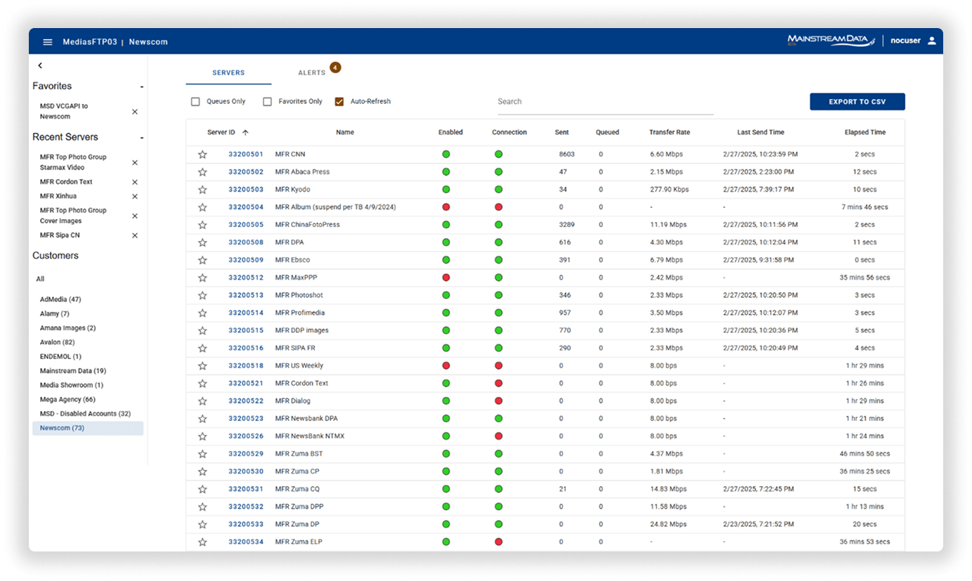This screenshot has width=972, height=581.
Task: Select Mega Agency (66) customer
Action: click(x=67, y=399)
